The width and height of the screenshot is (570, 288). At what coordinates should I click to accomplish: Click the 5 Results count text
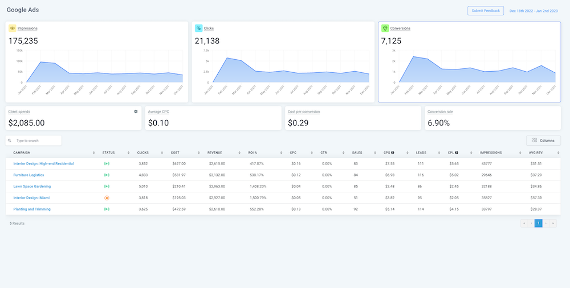click(17, 223)
